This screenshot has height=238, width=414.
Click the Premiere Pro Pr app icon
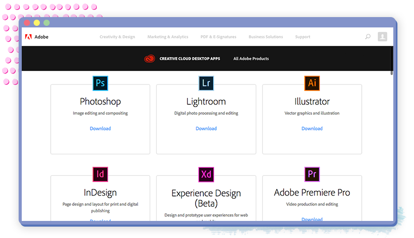312,174
